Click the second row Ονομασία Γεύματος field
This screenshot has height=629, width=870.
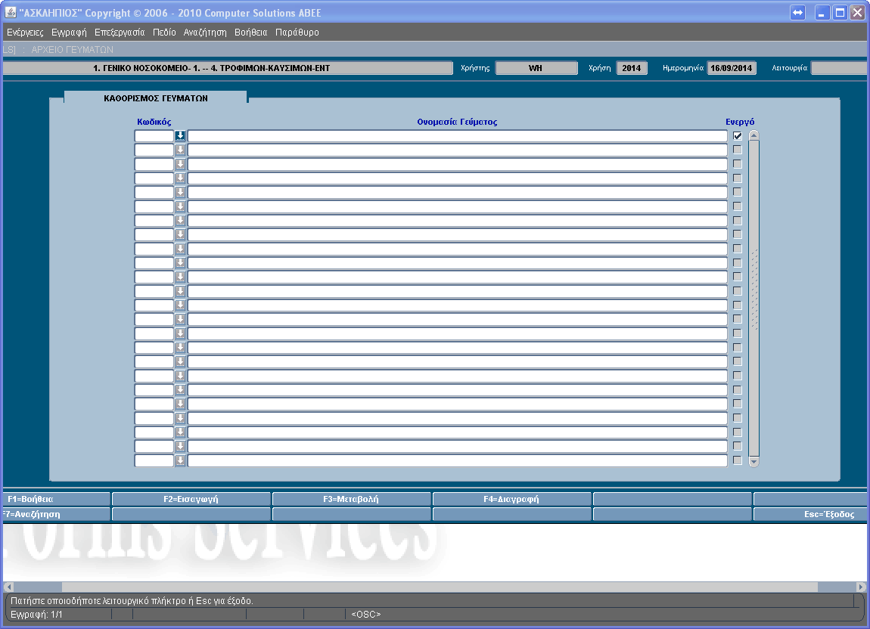pyautogui.click(x=458, y=150)
